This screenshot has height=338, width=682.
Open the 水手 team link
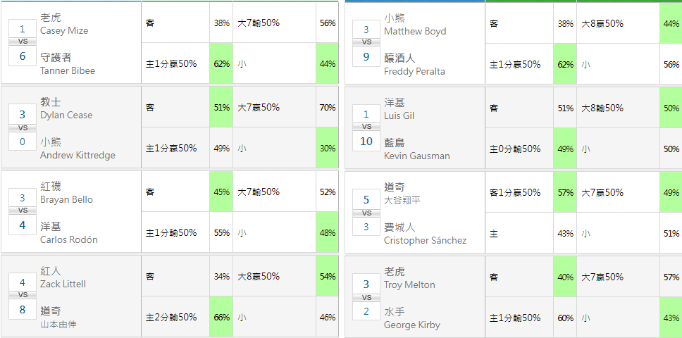point(394,312)
